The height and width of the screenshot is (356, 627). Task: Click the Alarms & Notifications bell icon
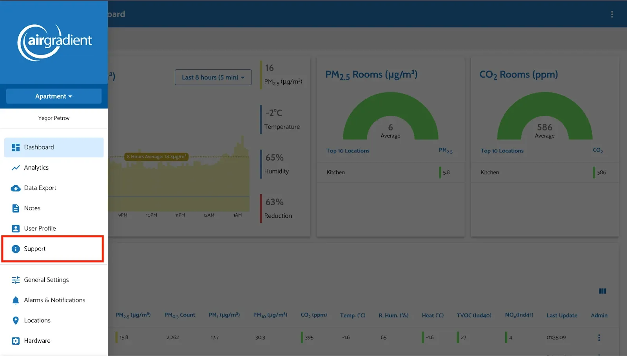tap(16, 300)
